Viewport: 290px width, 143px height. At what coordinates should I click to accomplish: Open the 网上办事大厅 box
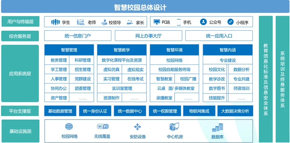tap(148, 36)
